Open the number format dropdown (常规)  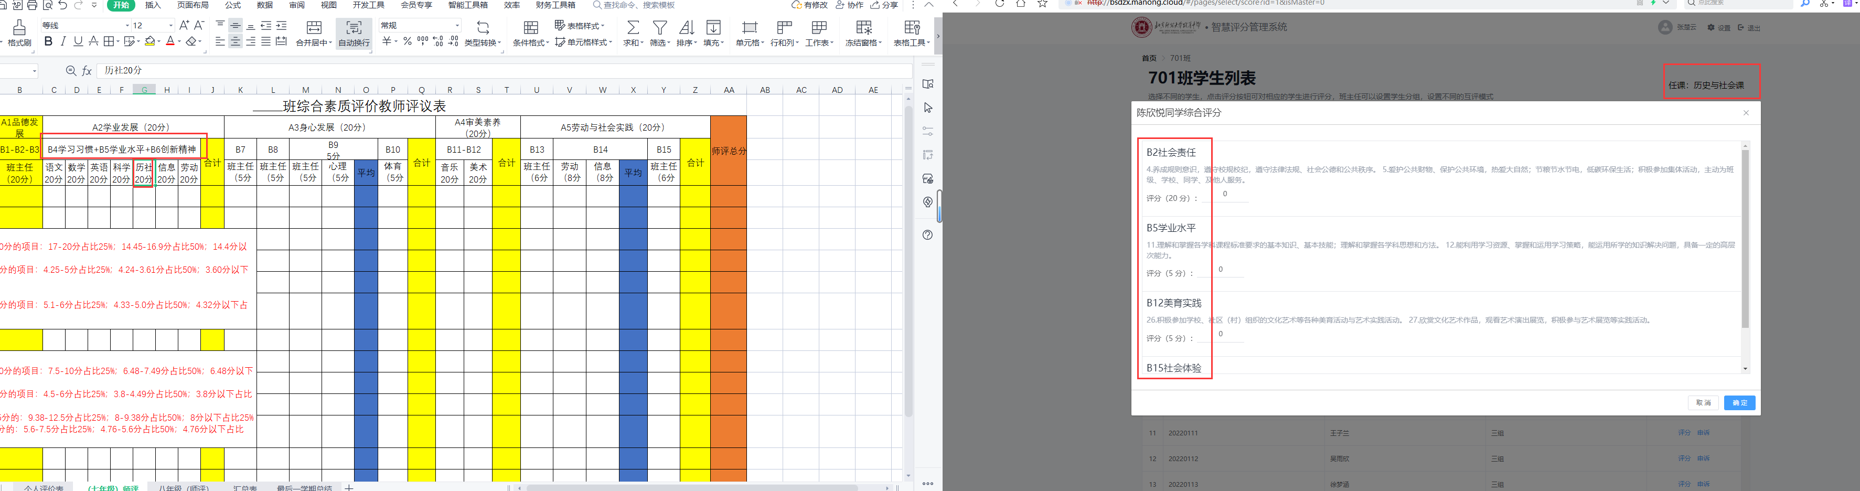(x=457, y=25)
